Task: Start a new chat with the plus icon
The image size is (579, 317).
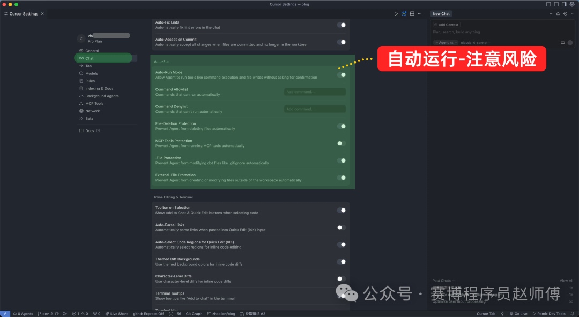Action: (x=551, y=13)
